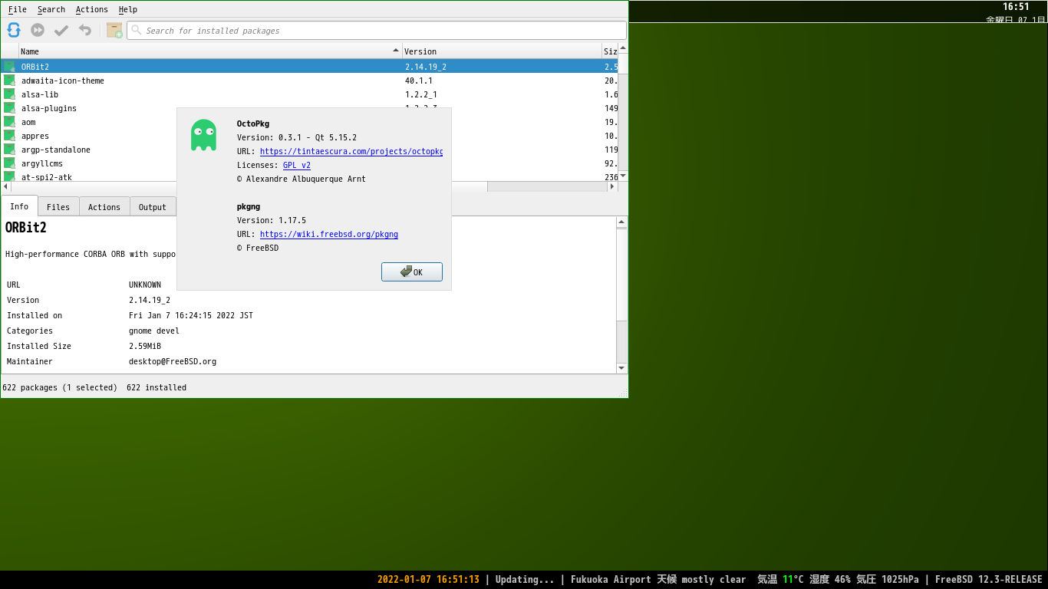
Task: Sort packages by the Name column header
Action: tap(210, 51)
